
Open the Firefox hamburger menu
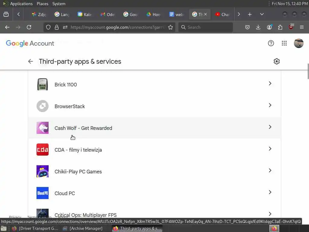coord(302,27)
